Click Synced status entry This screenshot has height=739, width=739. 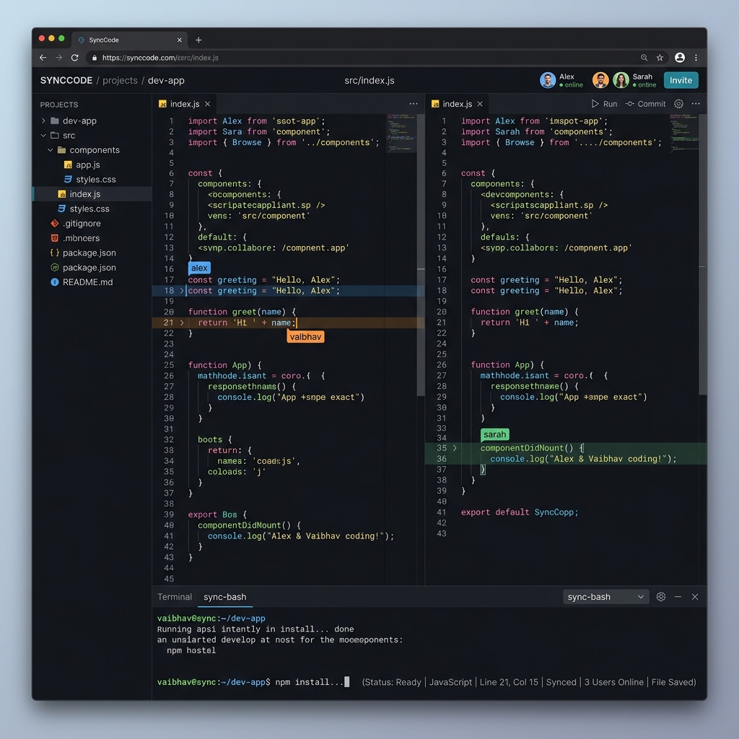561,682
